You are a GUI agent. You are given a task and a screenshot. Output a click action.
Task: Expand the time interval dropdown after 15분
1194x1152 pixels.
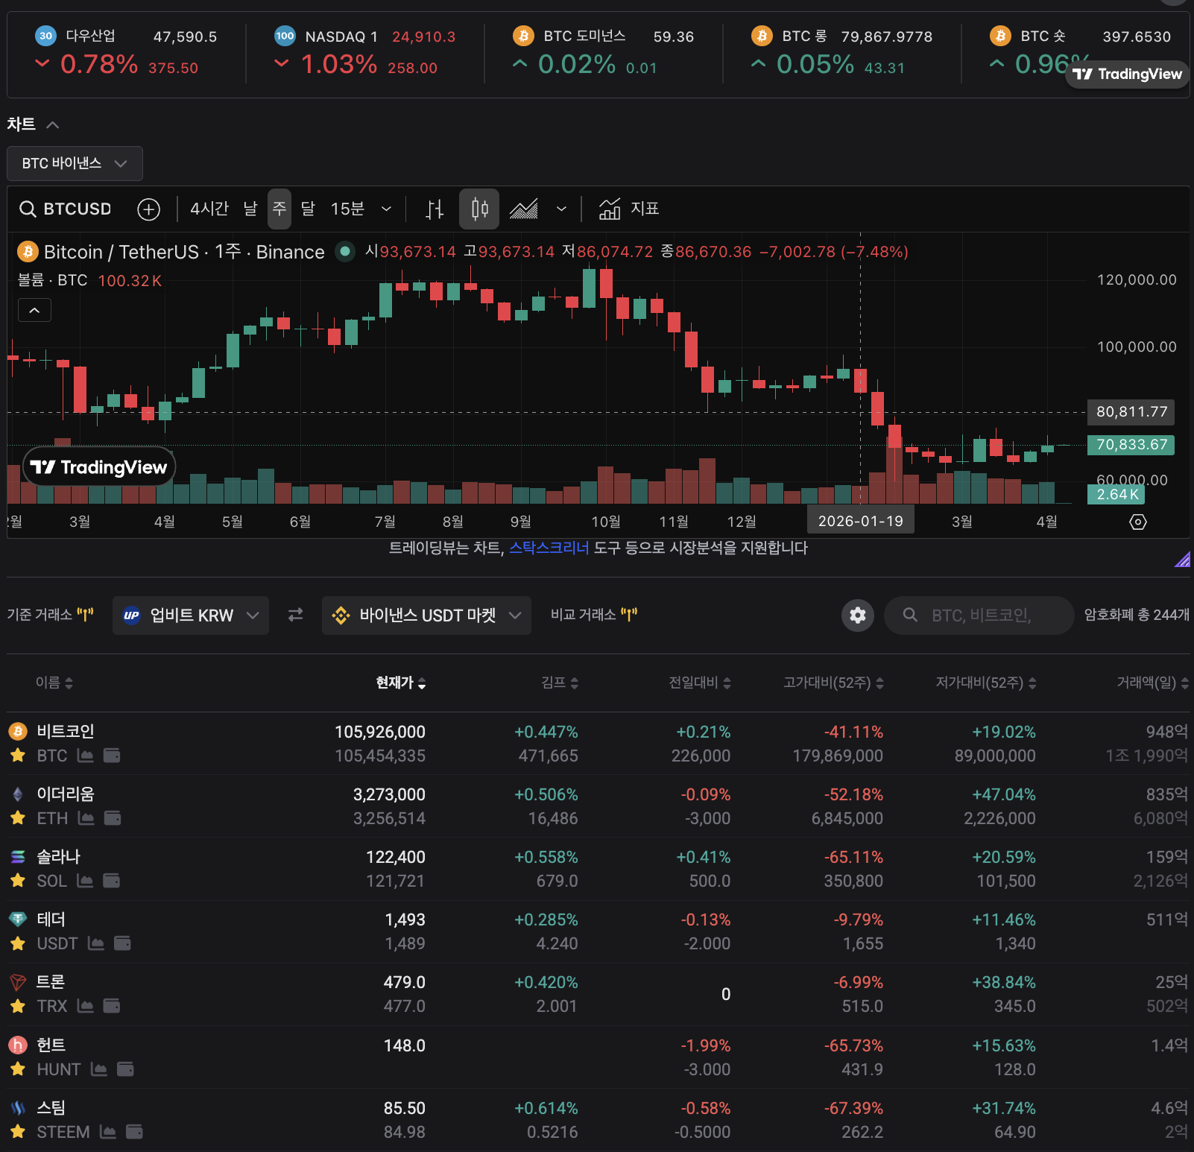pos(386,209)
